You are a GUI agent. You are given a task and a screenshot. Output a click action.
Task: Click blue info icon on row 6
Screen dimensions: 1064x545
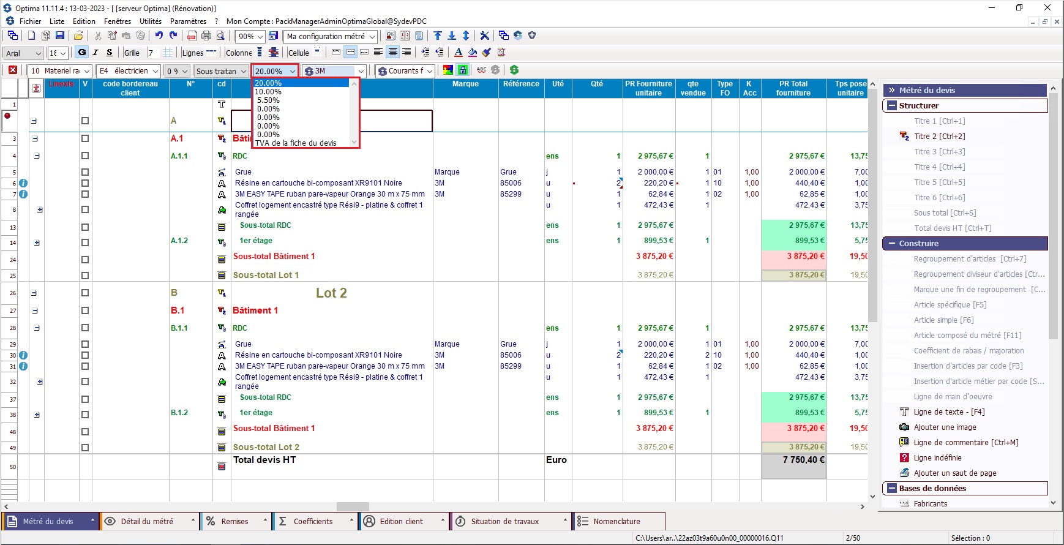pyautogui.click(x=23, y=183)
